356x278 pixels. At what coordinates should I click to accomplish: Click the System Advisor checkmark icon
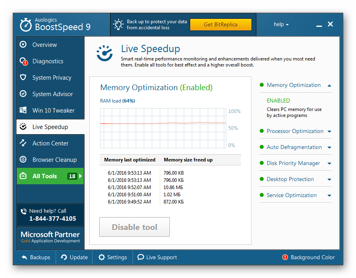(23, 94)
